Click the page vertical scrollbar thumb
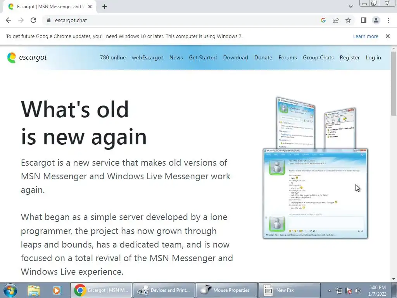397x298 pixels. tap(394, 83)
